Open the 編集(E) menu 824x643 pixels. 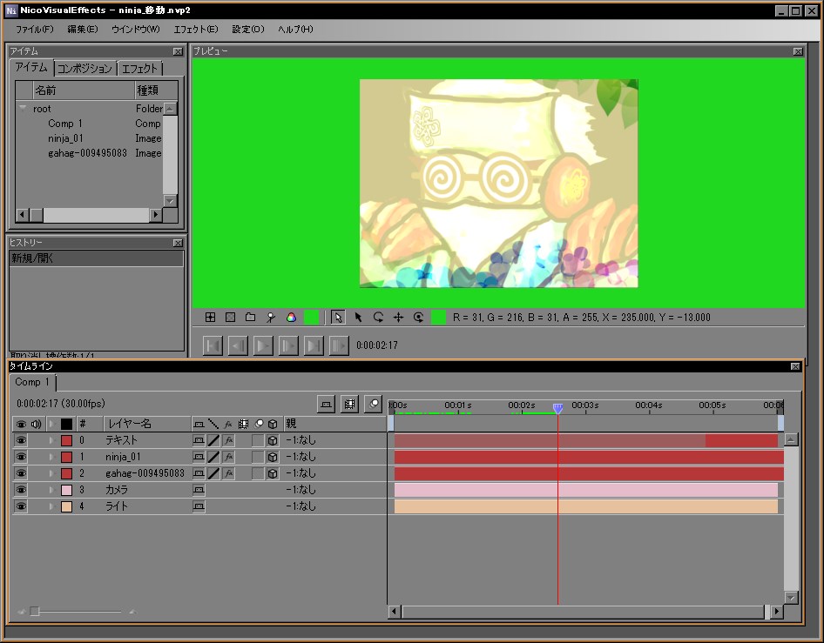83,30
